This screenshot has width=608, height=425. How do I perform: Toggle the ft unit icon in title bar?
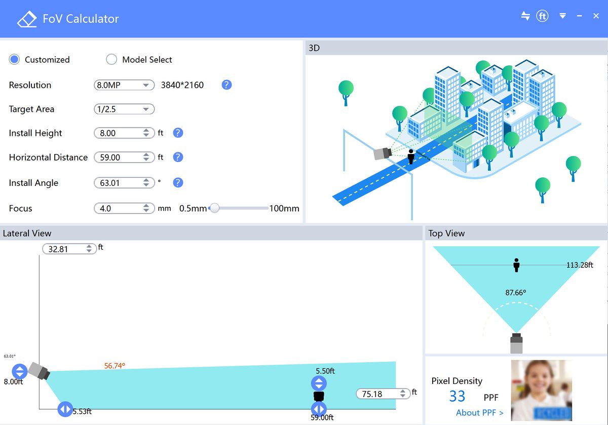point(542,16)
